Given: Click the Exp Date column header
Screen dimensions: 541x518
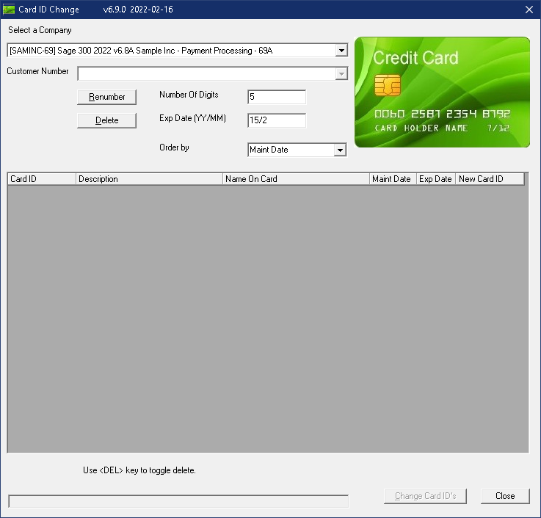Looking at the screenshot, I should coord(436,179).
